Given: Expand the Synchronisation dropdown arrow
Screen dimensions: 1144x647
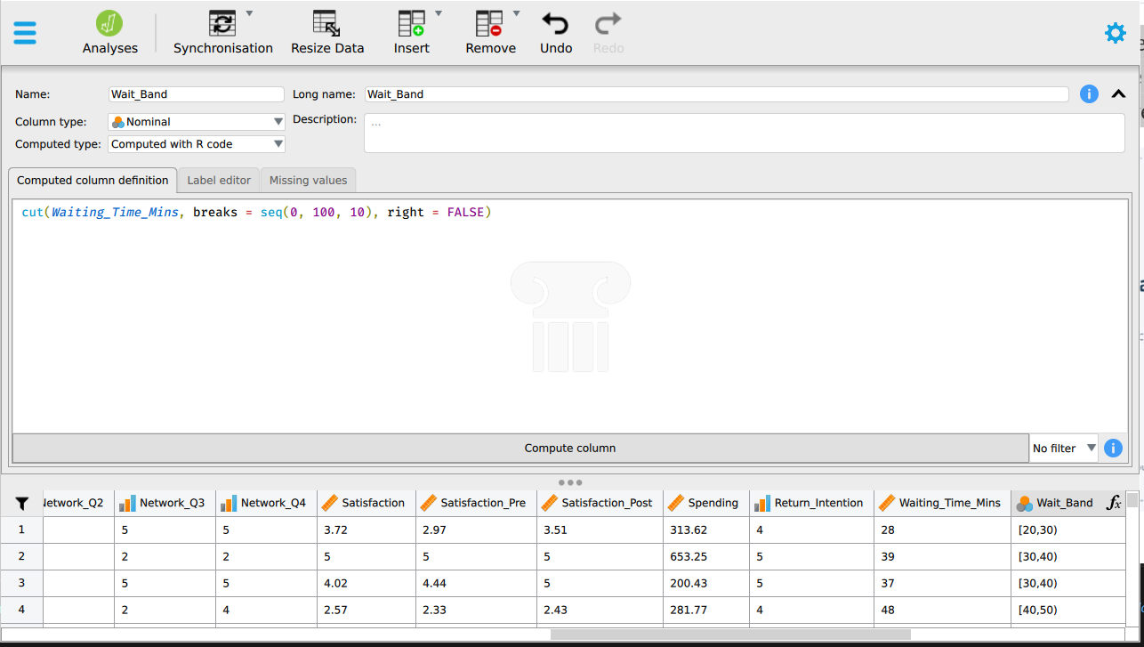Looking at the screenshot, I should (x=250, y=13).
